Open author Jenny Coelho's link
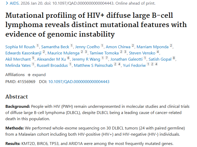The width and height of the screenshot is (197, 147). [87, 47]
